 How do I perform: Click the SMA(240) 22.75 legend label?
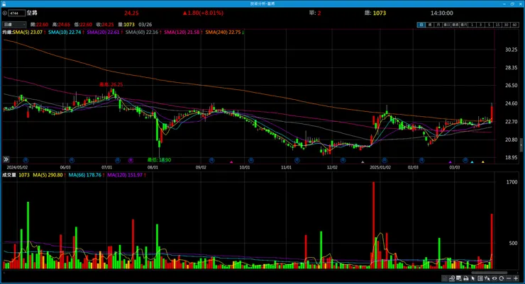point(223,33)
